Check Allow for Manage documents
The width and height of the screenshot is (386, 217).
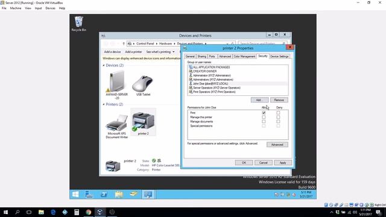[264, 121]
